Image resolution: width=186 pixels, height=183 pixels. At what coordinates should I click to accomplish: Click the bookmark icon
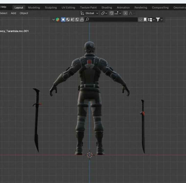click(145, 20)
